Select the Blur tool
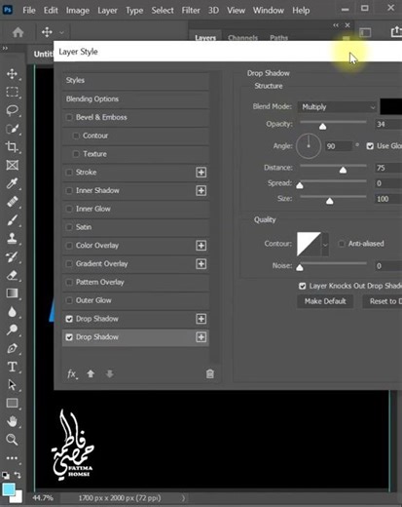The image size is (402, 507). pyautogui.click(x=12, y=312)
